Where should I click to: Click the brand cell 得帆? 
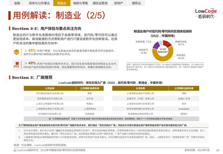click(184, 94)
